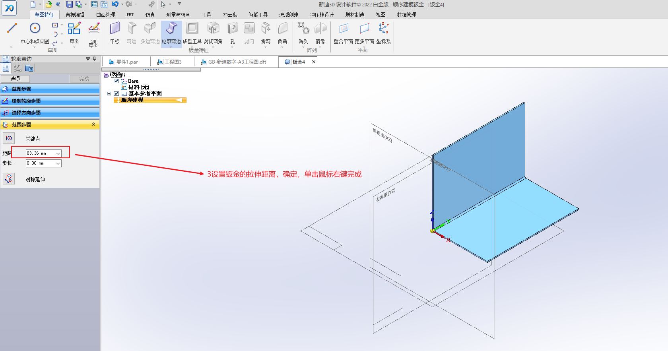Switch to the 直接编辑 ribbon tab
668x351 pixels.
(75, 15)
